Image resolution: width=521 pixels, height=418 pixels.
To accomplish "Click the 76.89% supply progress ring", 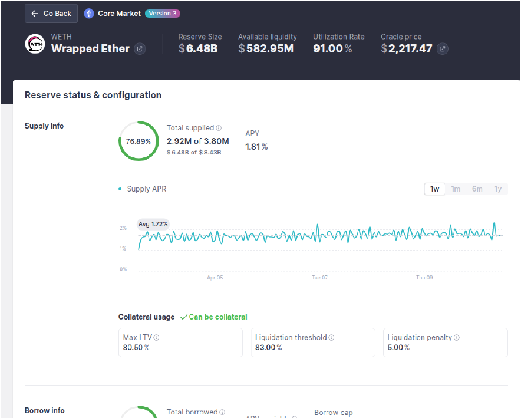I will (x=139, y=141).
